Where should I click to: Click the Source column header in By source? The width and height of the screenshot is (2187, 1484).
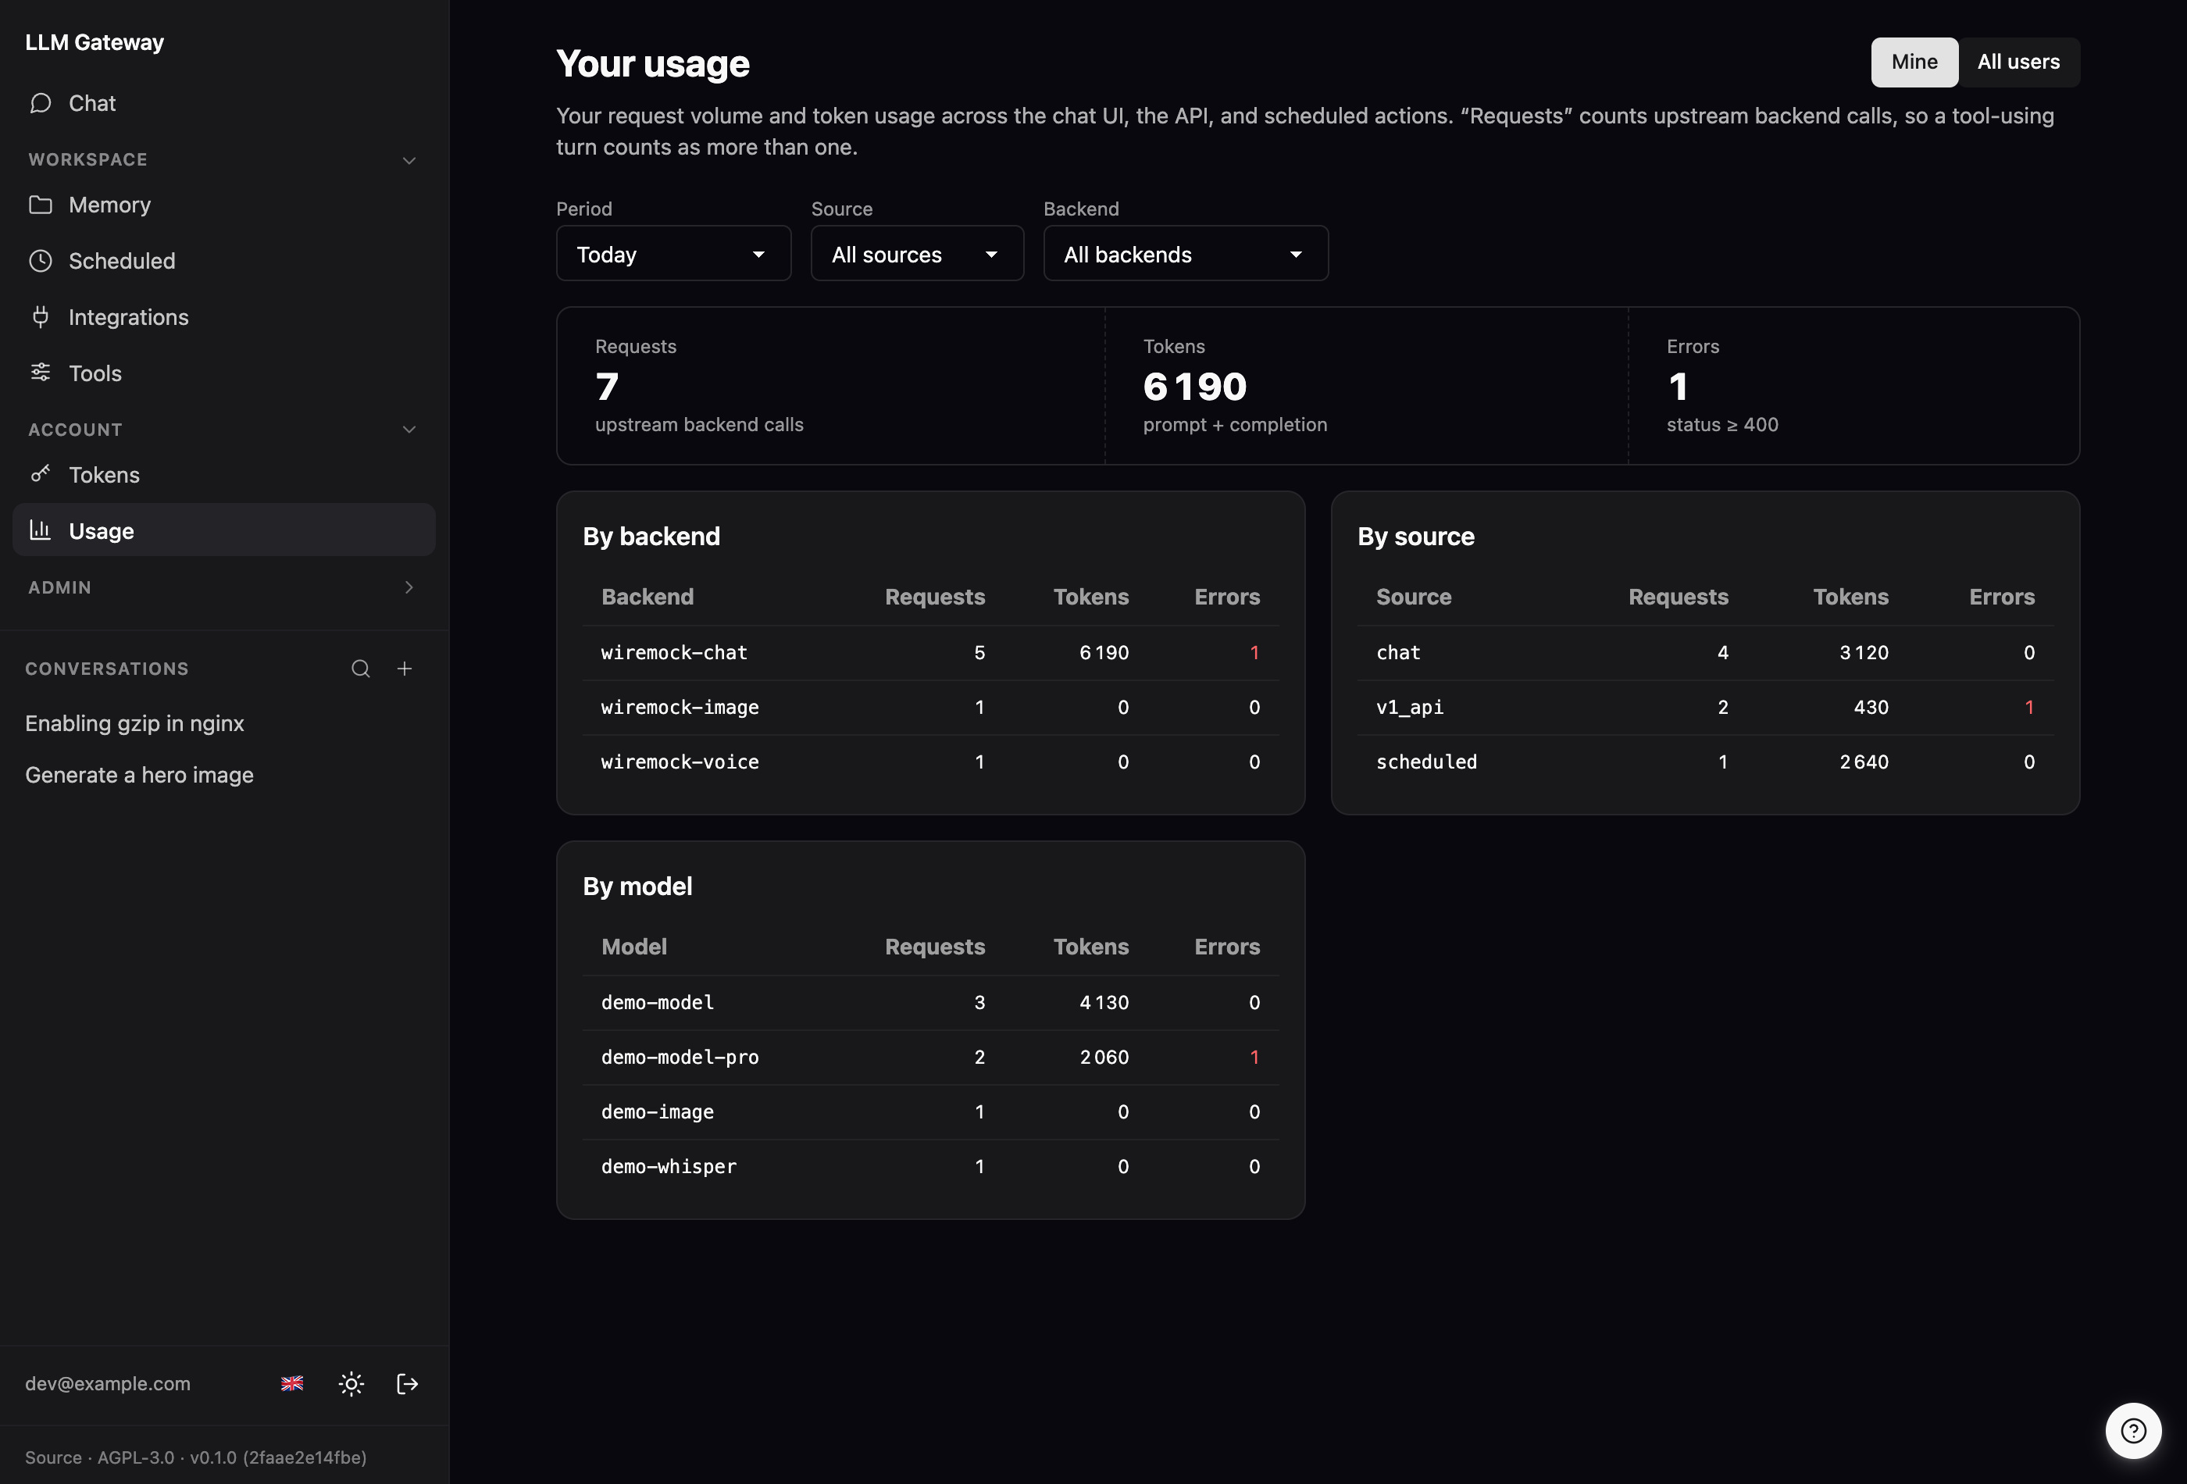click(1412, 597)
